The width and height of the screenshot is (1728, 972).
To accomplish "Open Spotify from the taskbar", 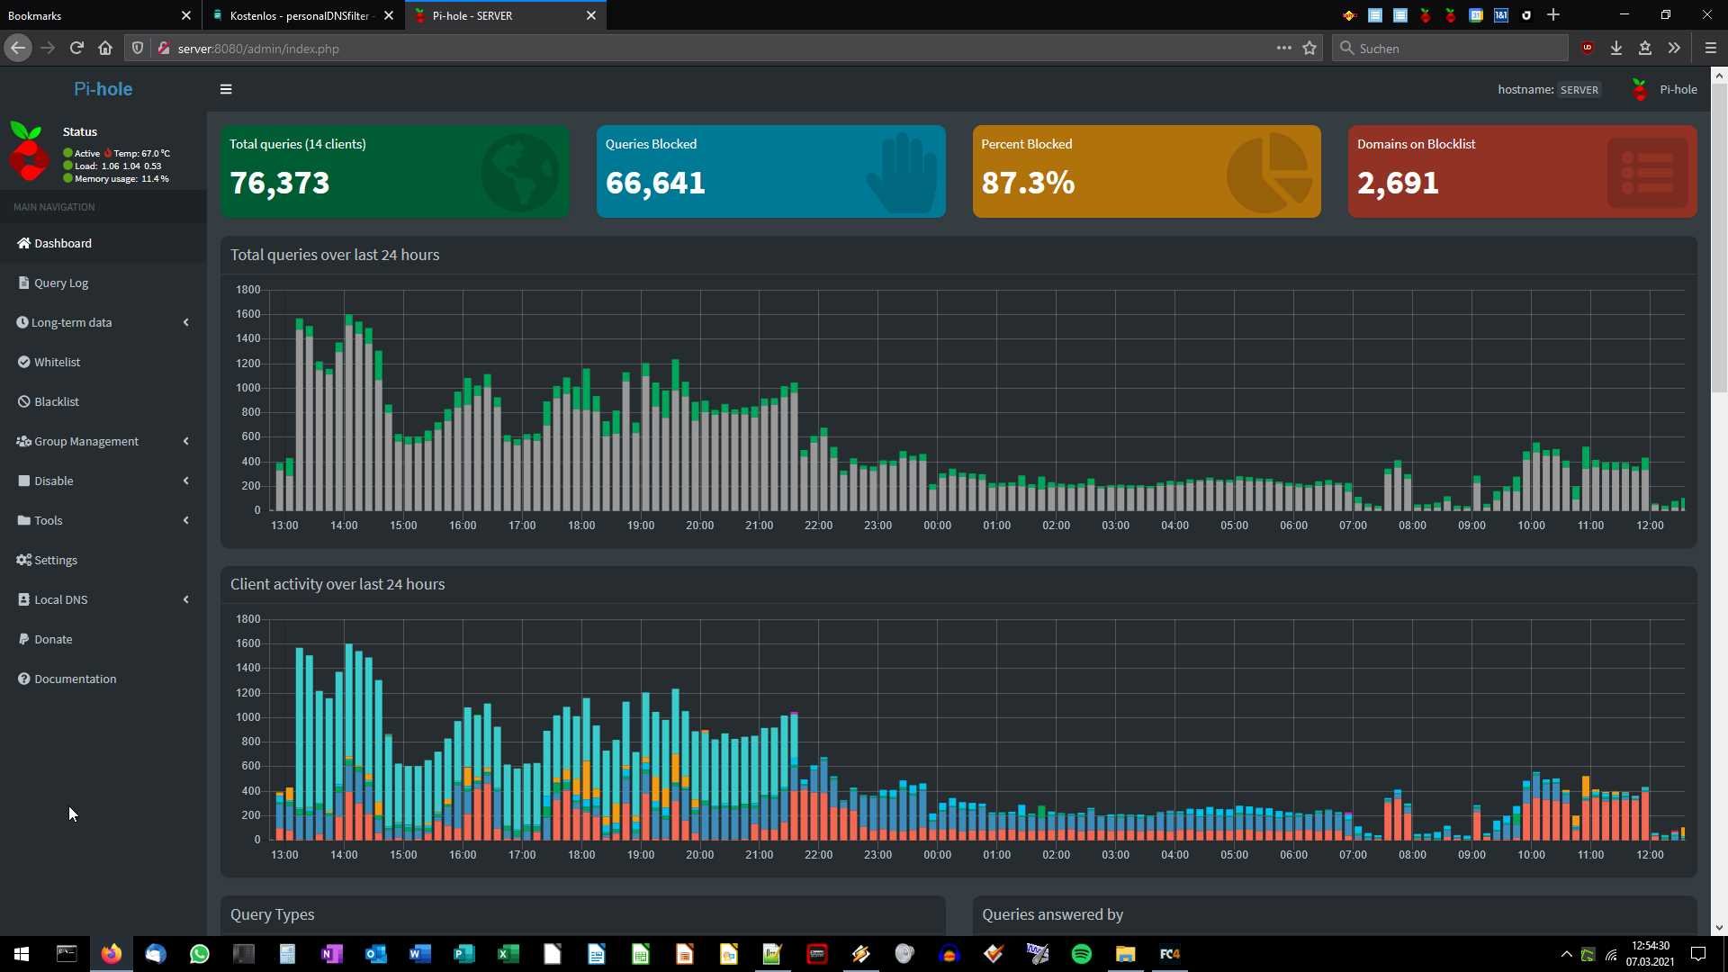I will [1081, 954].
